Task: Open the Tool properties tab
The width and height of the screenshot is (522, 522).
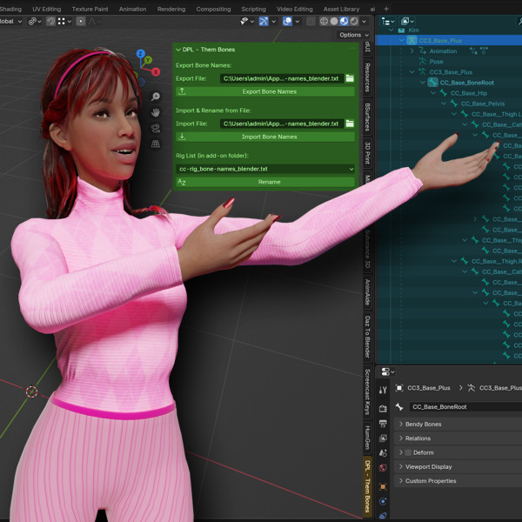Action: click(x=383, y=390)
